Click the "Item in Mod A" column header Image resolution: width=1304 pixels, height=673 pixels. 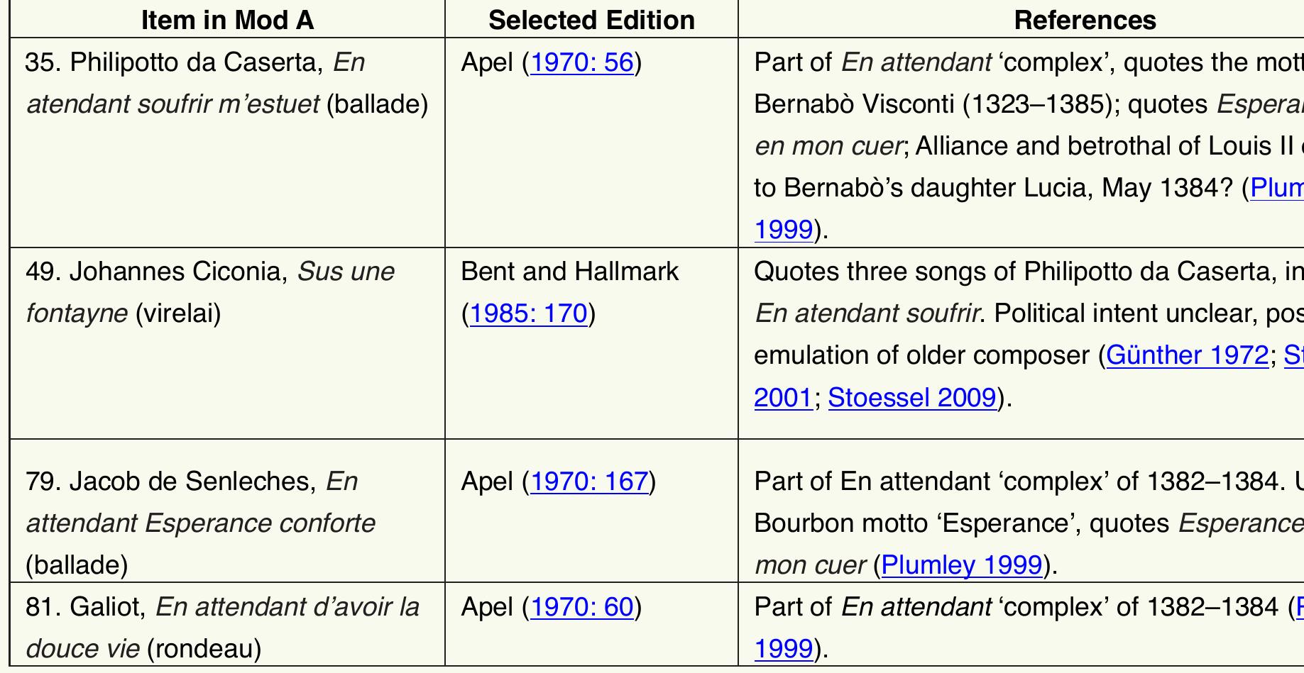point(227,20)
